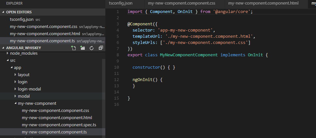Click line number 8 in the gutter

(x=118, y=55)
